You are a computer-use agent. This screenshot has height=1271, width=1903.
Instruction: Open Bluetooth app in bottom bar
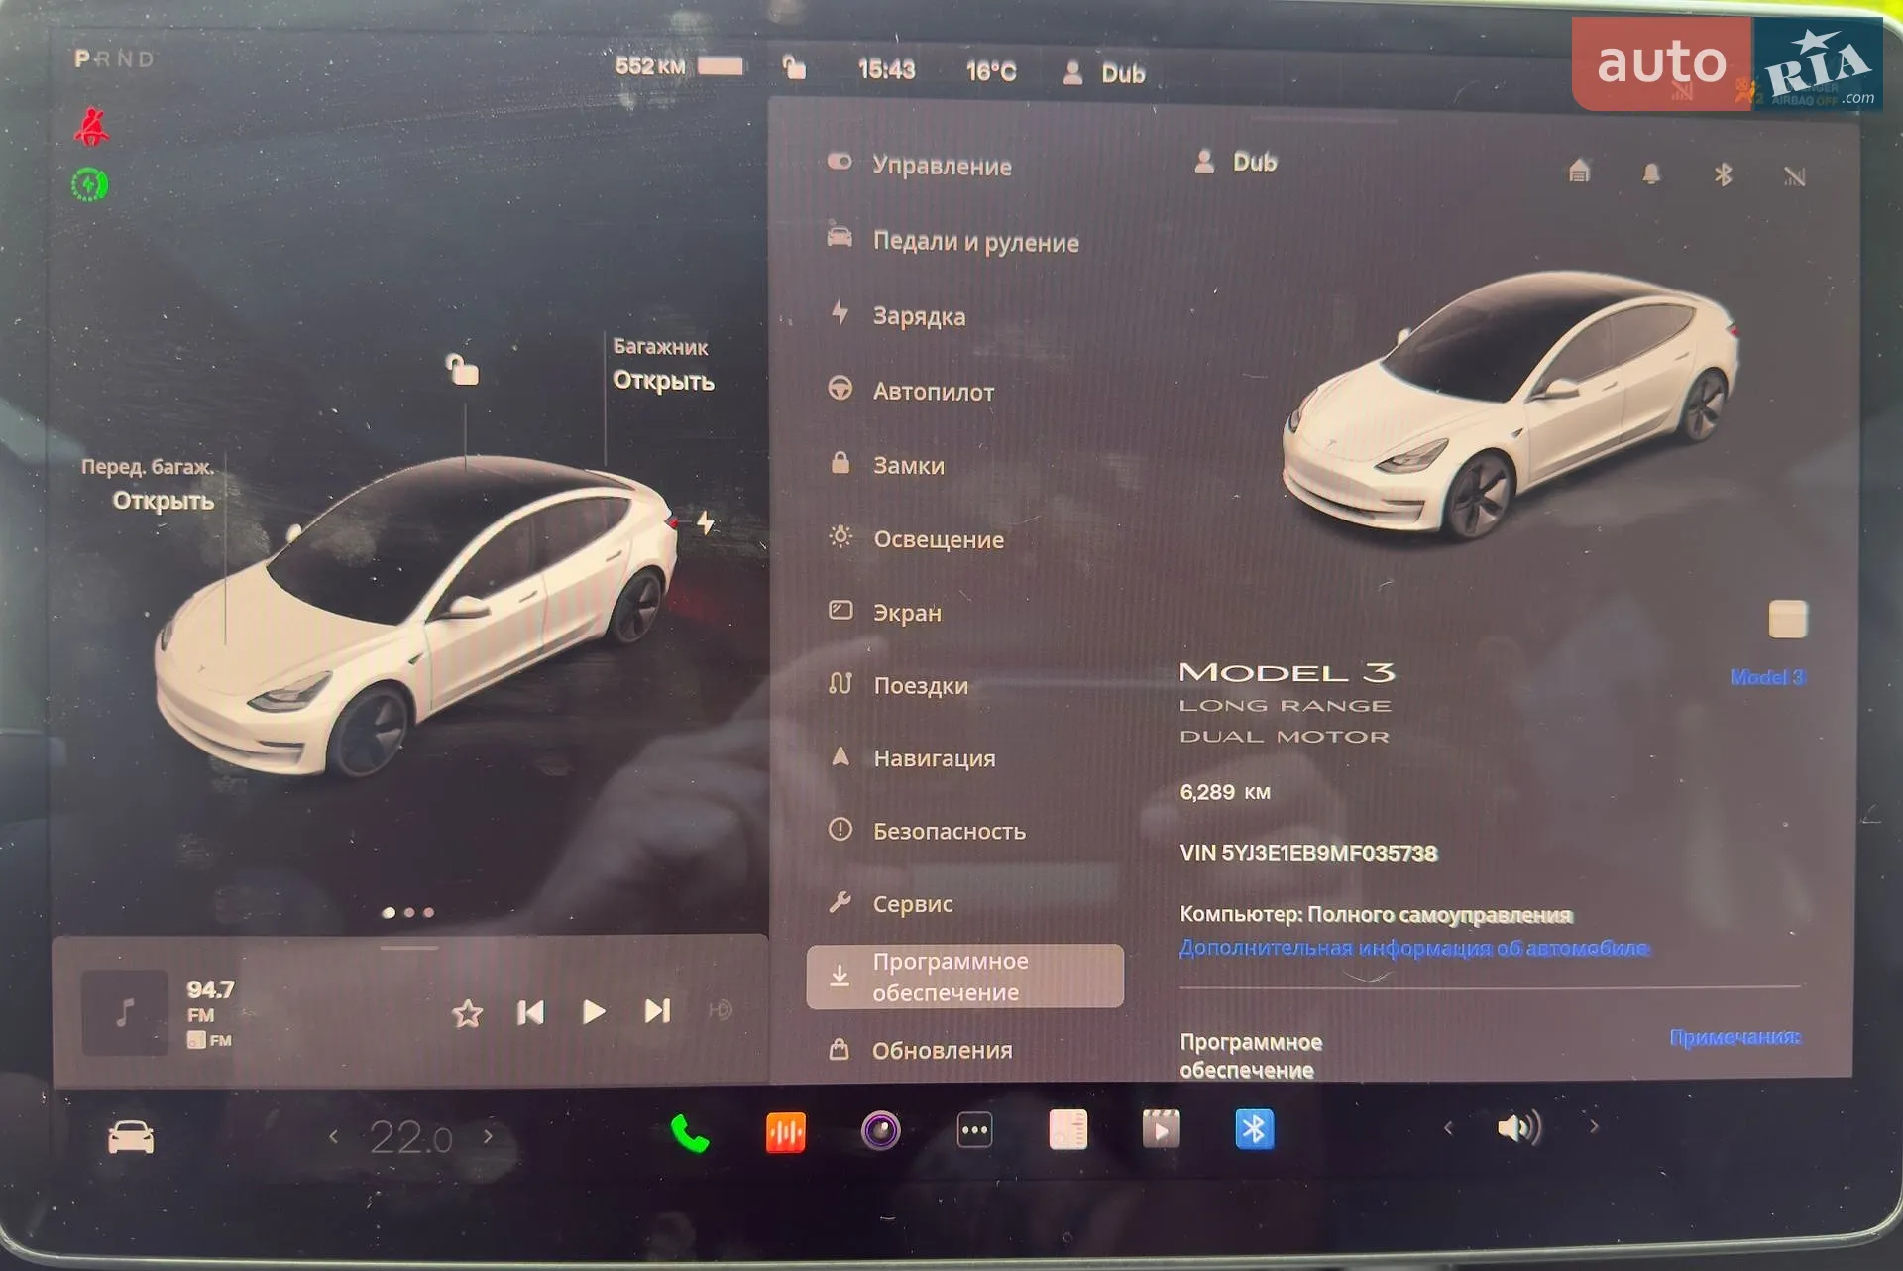pyautogui.click(x=1255, y=1129)
